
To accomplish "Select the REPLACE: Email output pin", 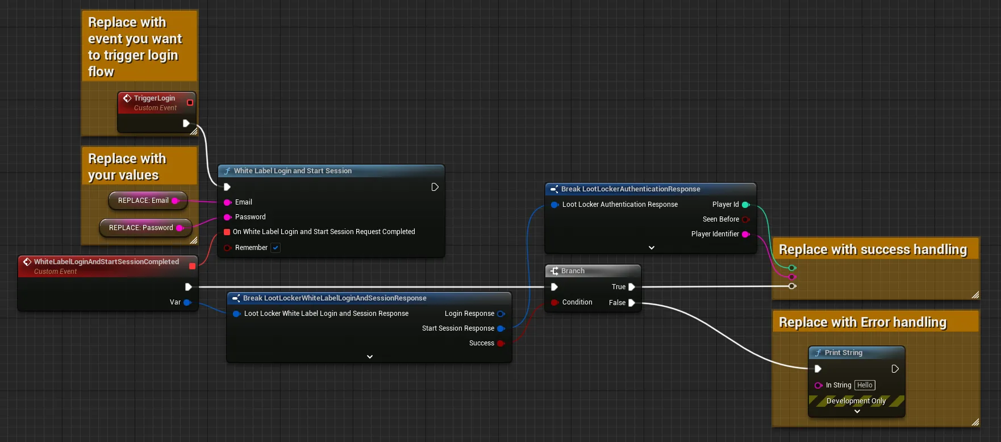I will 176,201.
